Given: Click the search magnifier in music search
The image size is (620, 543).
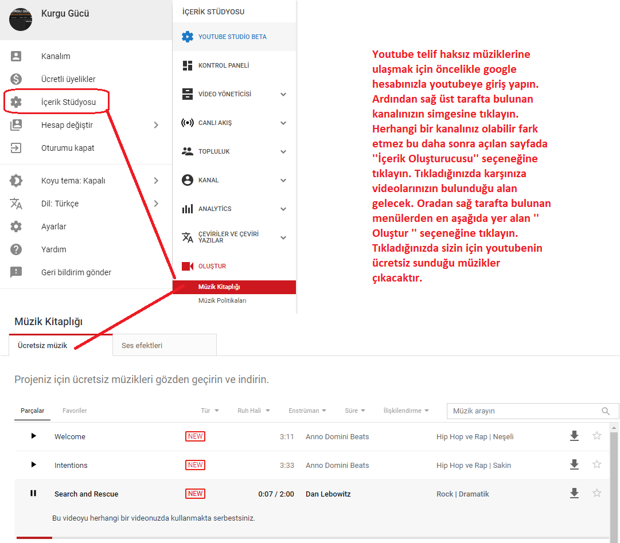Looking at the screenshot, I should point(605,411).
